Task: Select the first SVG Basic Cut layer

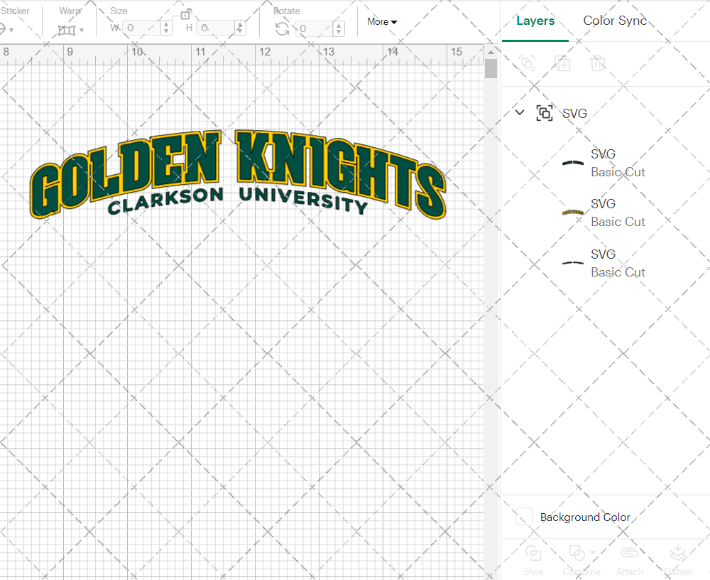Action: pyautogui.click(x=618, y=163)
